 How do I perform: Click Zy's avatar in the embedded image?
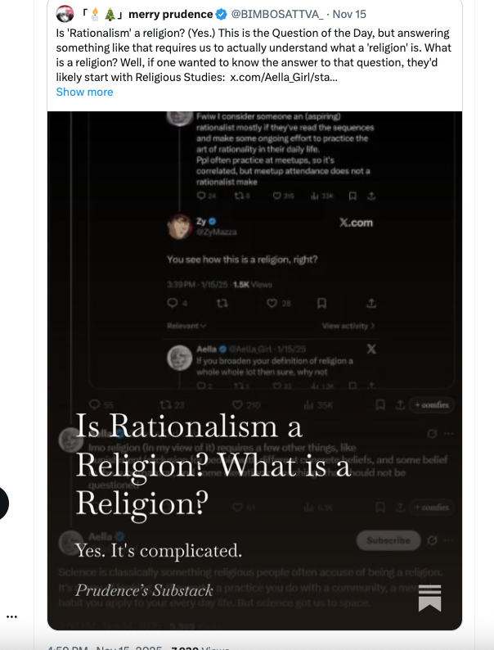click(179, 225)
